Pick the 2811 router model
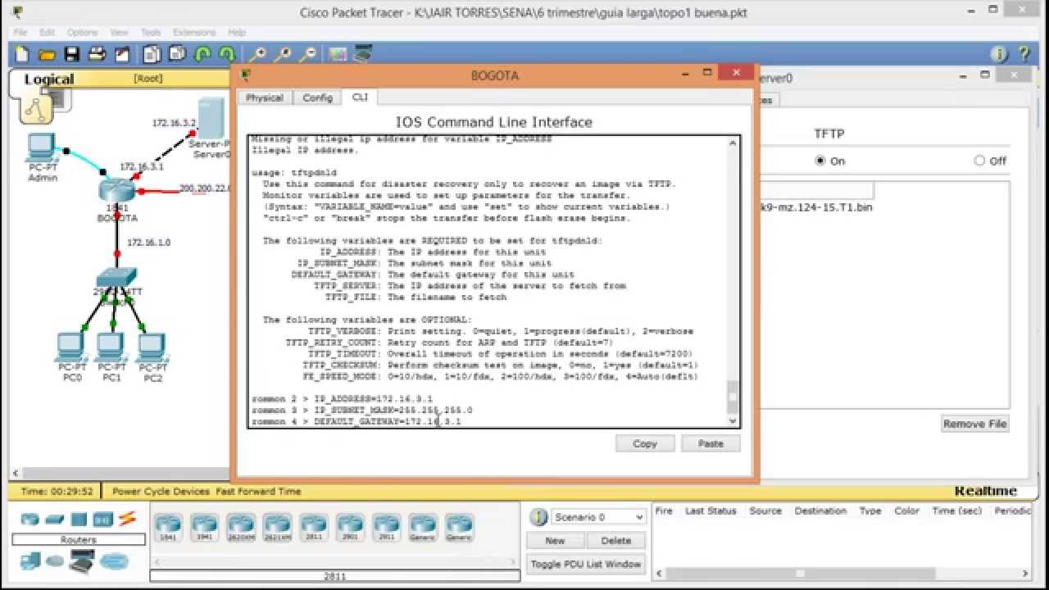The width and height of the screenshot is (1049, 590). (313, 527)
